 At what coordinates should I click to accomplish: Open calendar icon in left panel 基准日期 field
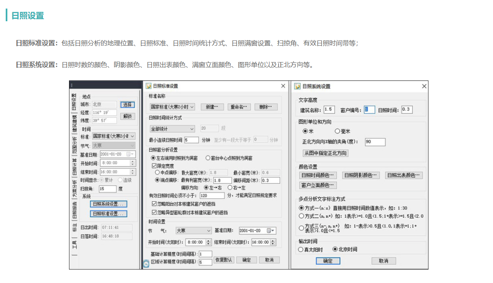(x=130, y=155)
